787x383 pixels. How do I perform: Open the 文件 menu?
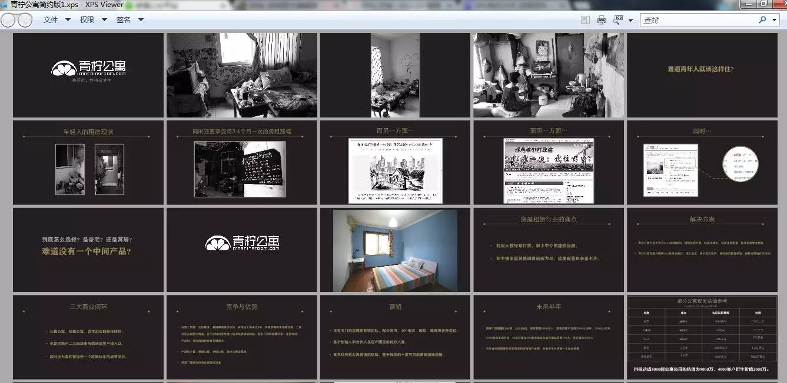(x=51, y=19)
